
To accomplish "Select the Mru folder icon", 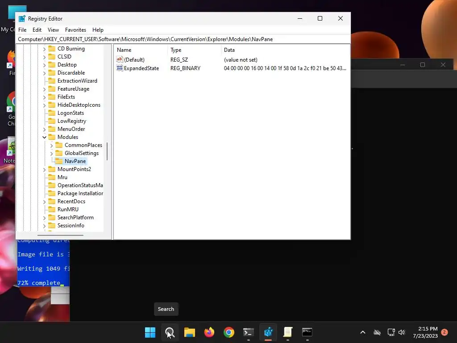I will coord(52,177).
